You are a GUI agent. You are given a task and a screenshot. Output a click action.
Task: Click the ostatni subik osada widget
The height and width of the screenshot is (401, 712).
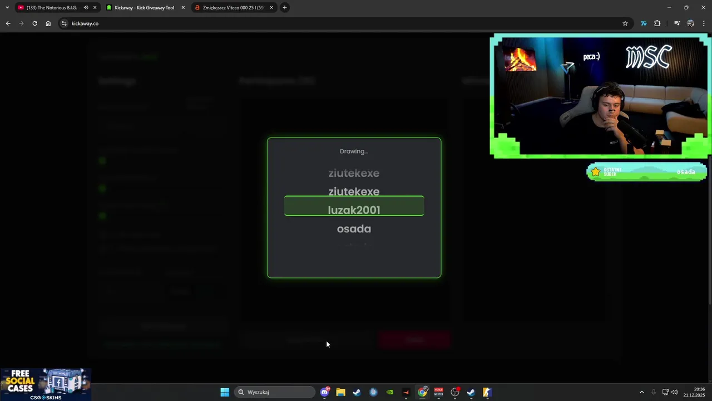(x=646, y=172)
